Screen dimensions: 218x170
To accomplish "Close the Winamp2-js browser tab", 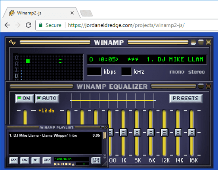I will pos(72,13).
